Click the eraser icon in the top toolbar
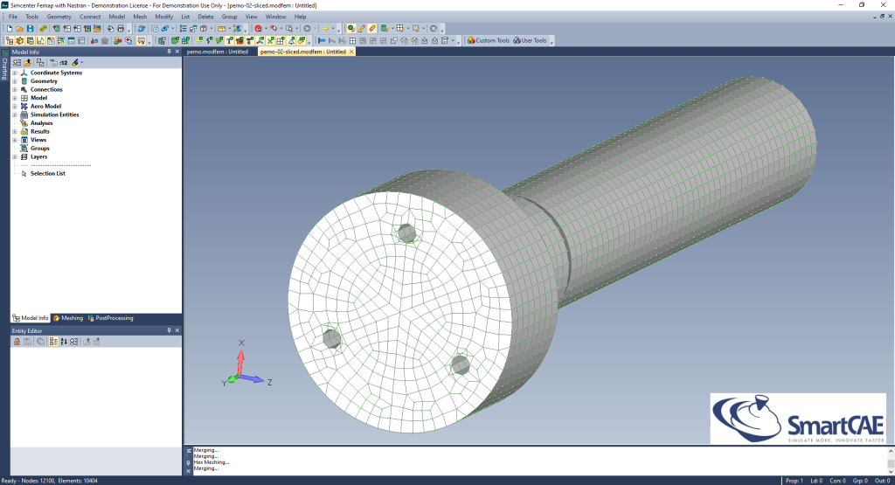The height and width of the screenshot is (485, 895). [x=372, y=29]
